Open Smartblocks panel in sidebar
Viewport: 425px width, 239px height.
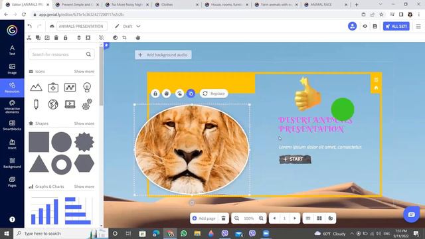point(12,125)
